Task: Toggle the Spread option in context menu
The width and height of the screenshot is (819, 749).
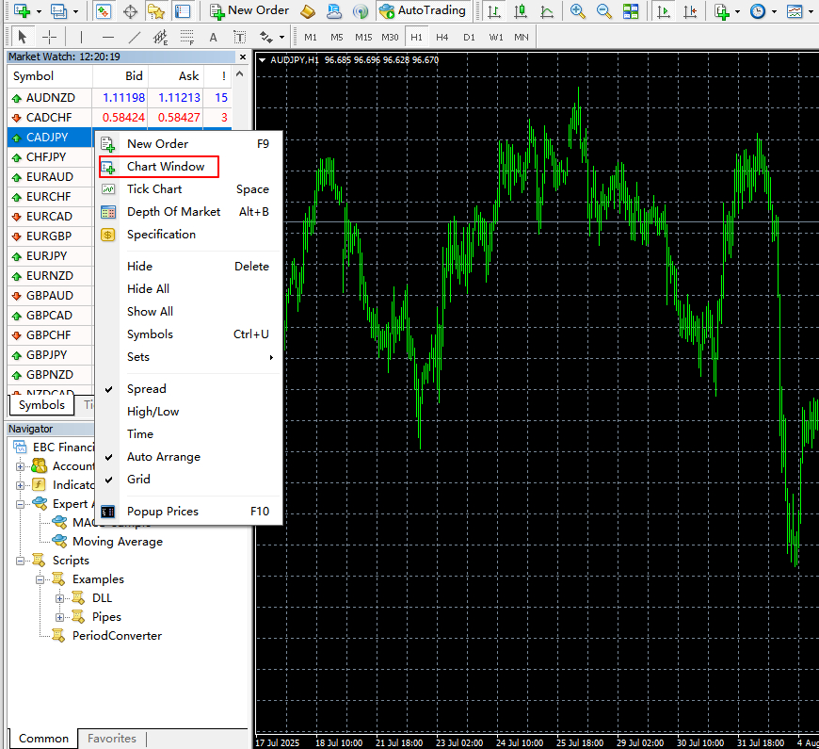Action: pyautogui.click(x=146, y=389)
